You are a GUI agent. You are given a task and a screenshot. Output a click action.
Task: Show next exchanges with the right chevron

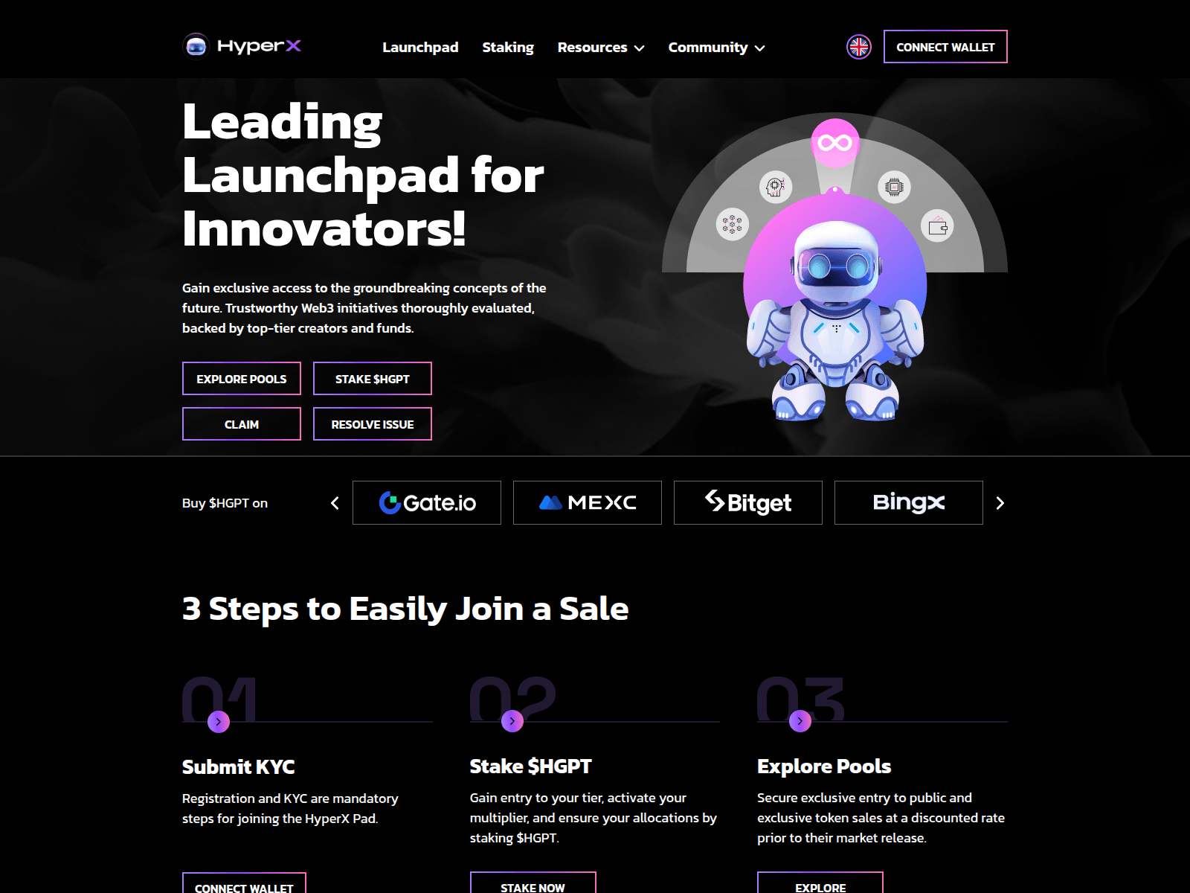[1000, 503]
